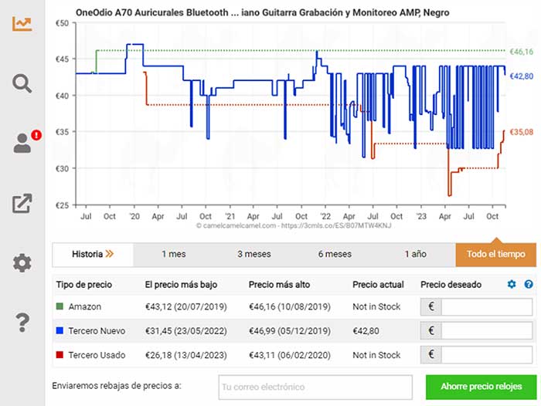The width and height of the screenshot is (541, 406).
Task: Click the small gear beside Precio deseado
Action: tap(511, 284)
